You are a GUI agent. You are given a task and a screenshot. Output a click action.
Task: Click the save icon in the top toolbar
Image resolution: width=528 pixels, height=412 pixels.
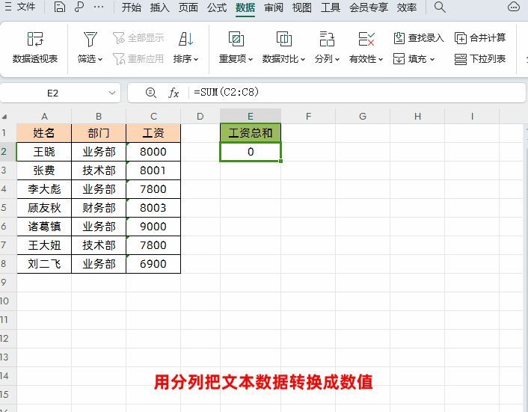pyautogui.click(x=60, y=7)
